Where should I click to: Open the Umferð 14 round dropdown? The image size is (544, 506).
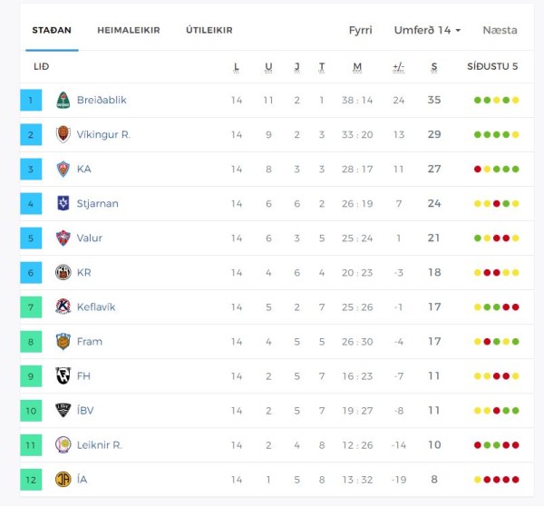[x=427, y=30]
